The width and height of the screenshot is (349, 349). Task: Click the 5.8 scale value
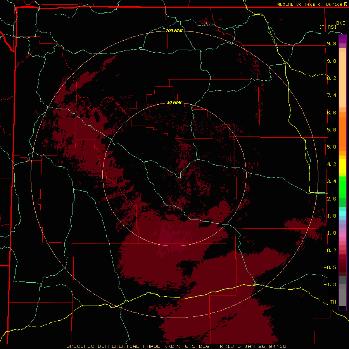332,130
